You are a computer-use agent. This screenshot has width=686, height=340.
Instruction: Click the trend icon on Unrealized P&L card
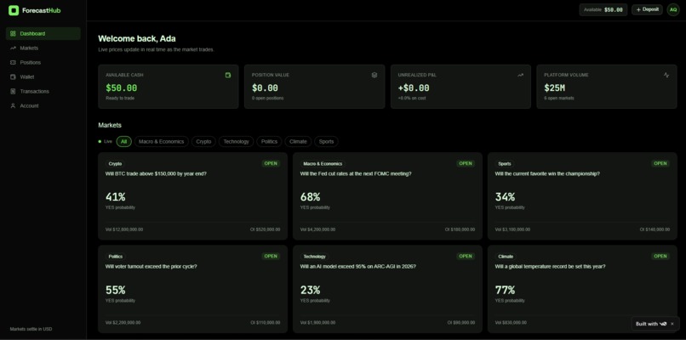[520, 75]
